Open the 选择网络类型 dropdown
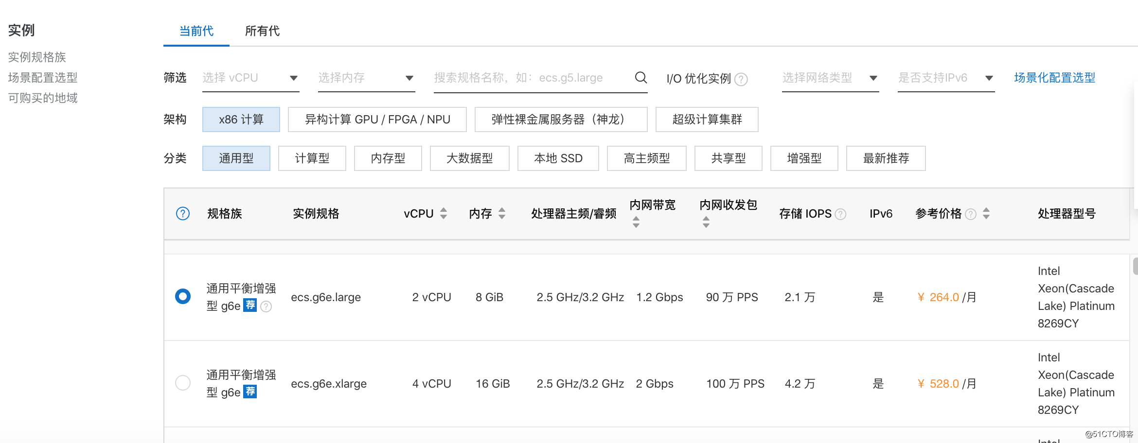This screenshot has width=1138, height=443. [x=831, y=78]
